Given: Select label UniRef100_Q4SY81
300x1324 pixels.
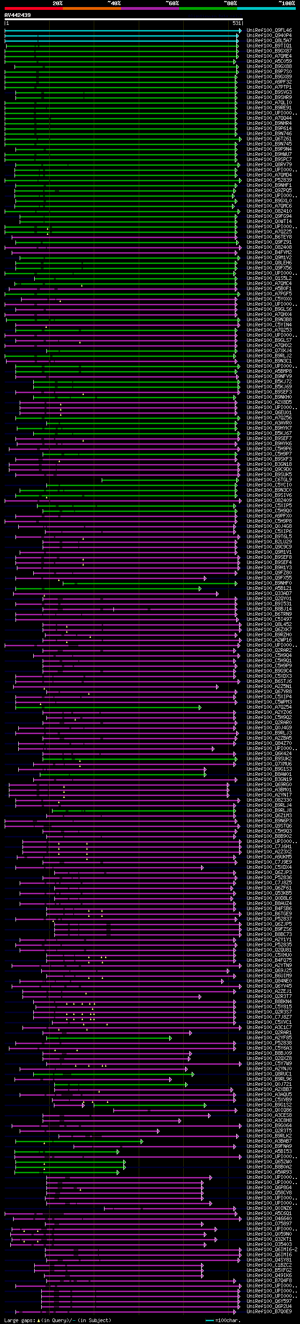Looking at the screenshot, I should tap(269, 1260).
